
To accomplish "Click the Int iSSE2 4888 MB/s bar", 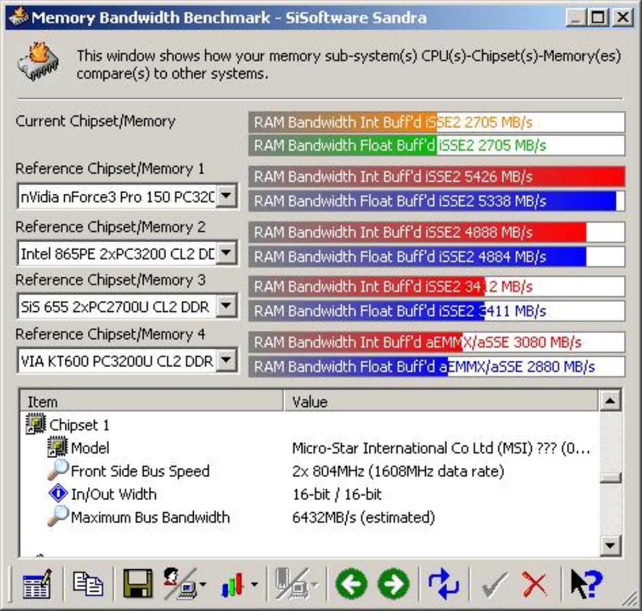I will tap(436, 232).
